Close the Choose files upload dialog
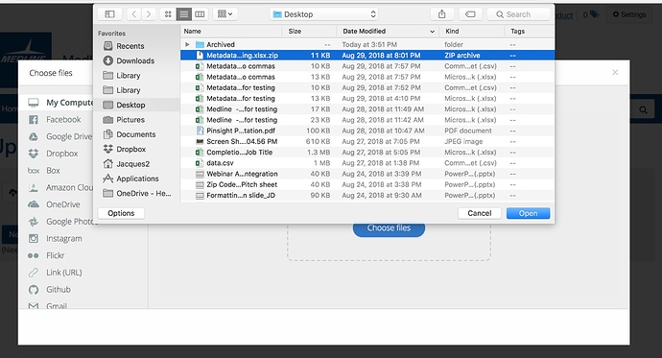Viewport: 662px width, 358px height. pyautogui.click(x=615, y=73)
